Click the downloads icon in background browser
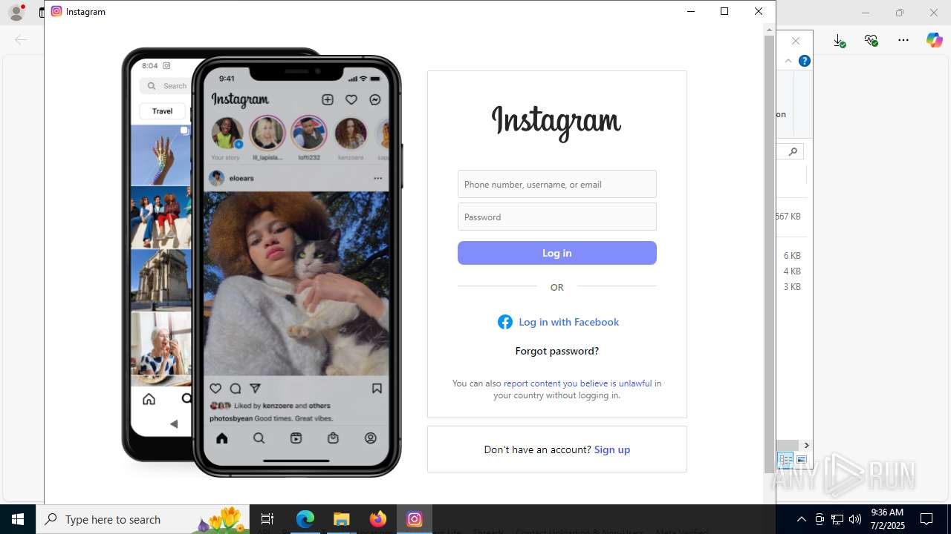Viewport: 951px width, 534px height. point(839,41)
